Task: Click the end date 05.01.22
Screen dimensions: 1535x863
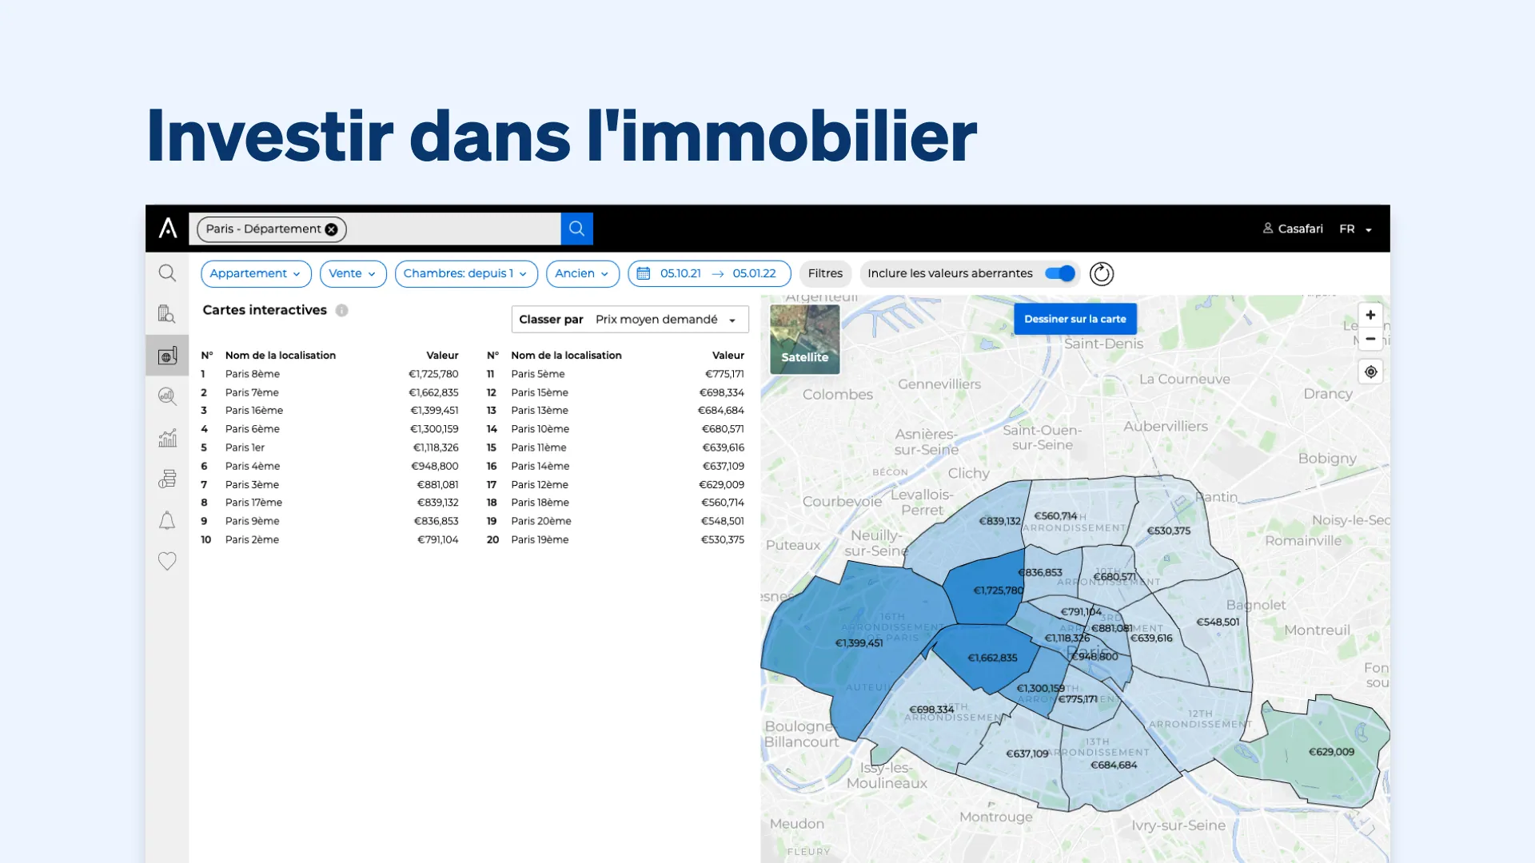Action: click(x=754, y=273)
